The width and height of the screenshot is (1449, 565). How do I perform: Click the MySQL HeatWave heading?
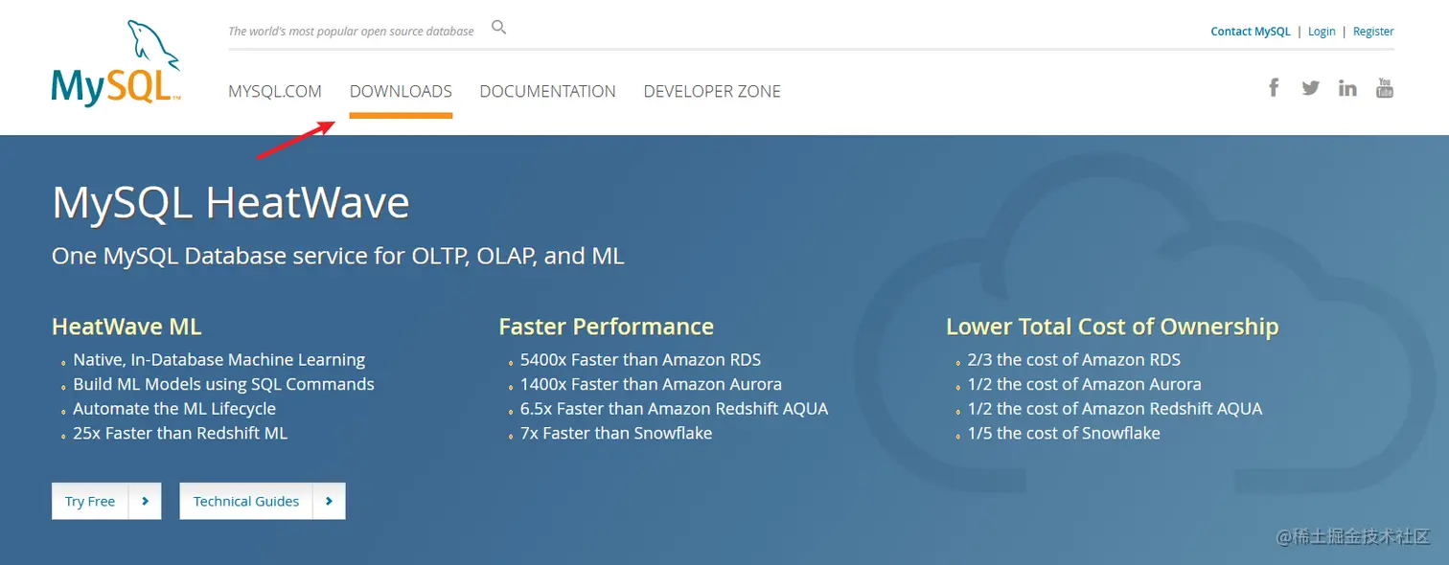[x=231, y=203]
